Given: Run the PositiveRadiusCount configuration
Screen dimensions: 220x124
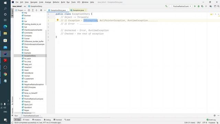Looking at the screenshot, I should 195,6.
